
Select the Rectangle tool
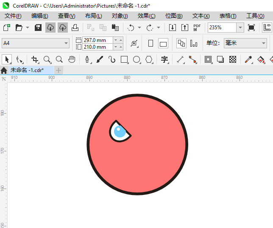[124, 59]
